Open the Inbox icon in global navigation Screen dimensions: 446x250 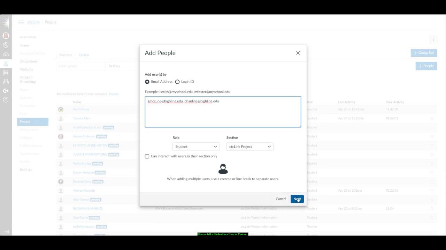pos(6,82)
